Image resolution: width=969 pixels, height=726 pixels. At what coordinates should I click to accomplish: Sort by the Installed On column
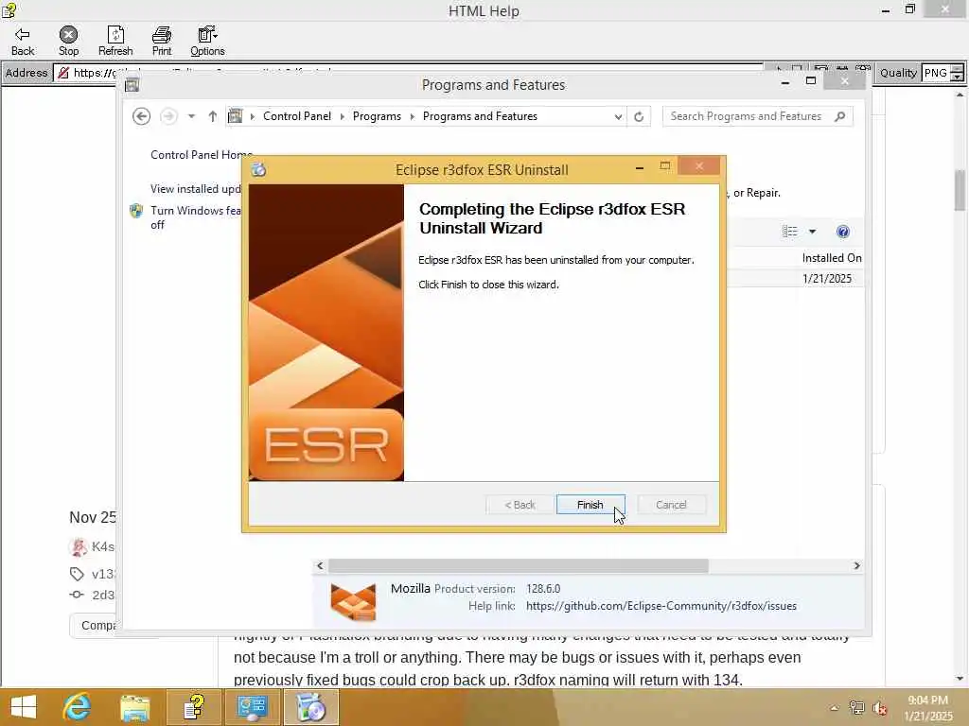point(831,258)
